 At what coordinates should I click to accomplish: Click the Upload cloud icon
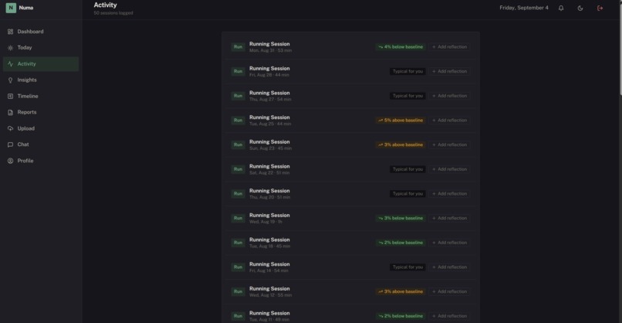(x=10, y=128)
